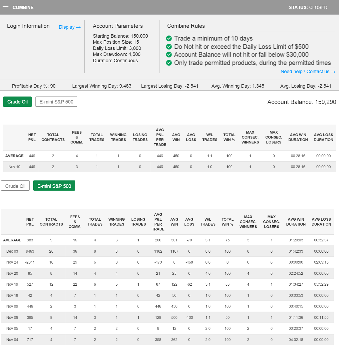The image size is (339, 346).
Task: Click TOTAL WIN % header in E-mini table
Action: click(227, 222)
